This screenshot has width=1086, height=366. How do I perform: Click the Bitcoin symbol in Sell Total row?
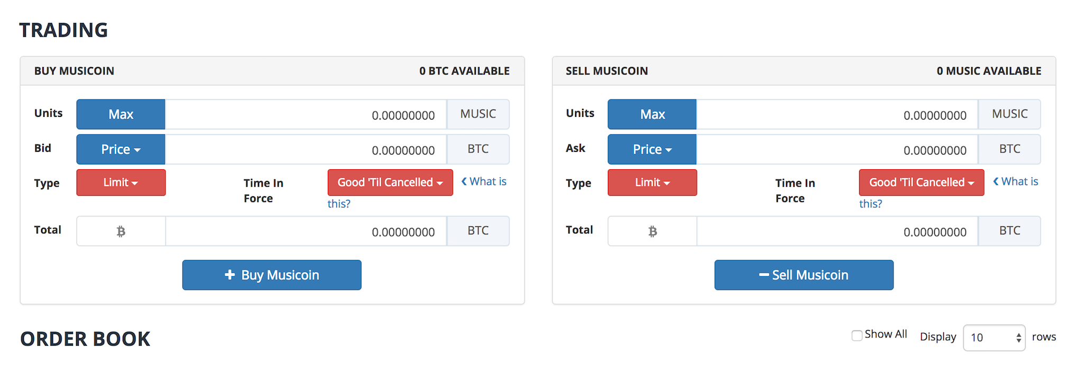pos(652,231)
